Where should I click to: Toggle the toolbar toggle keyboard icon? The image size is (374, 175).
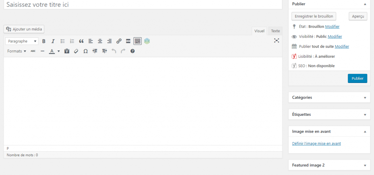pyautogui.click(x=137, y=41)
